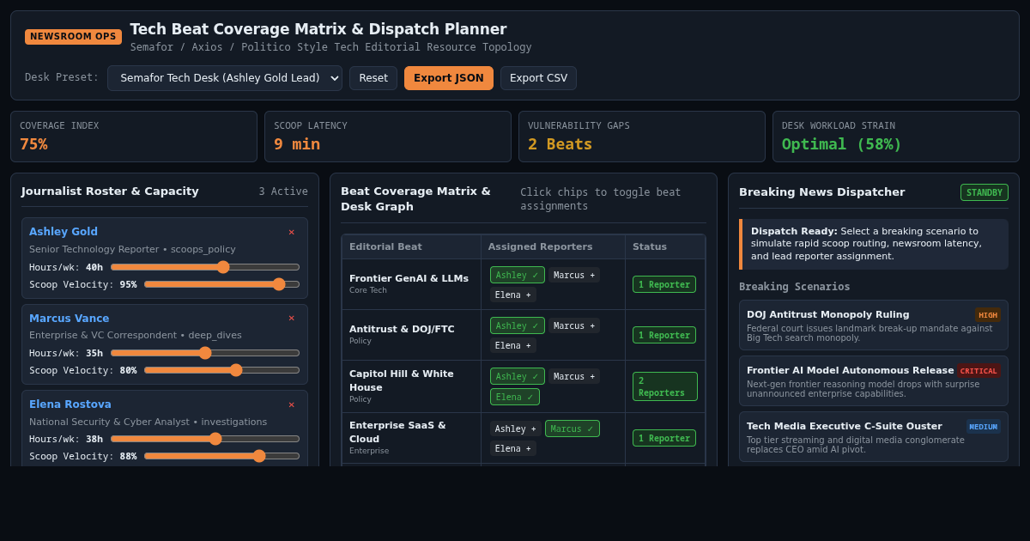Image resolution: width=1030 pixels, height=541 pixels.
Task: Adjust Marcus Vance Hours/wk slider
Action: coord(205,353)
